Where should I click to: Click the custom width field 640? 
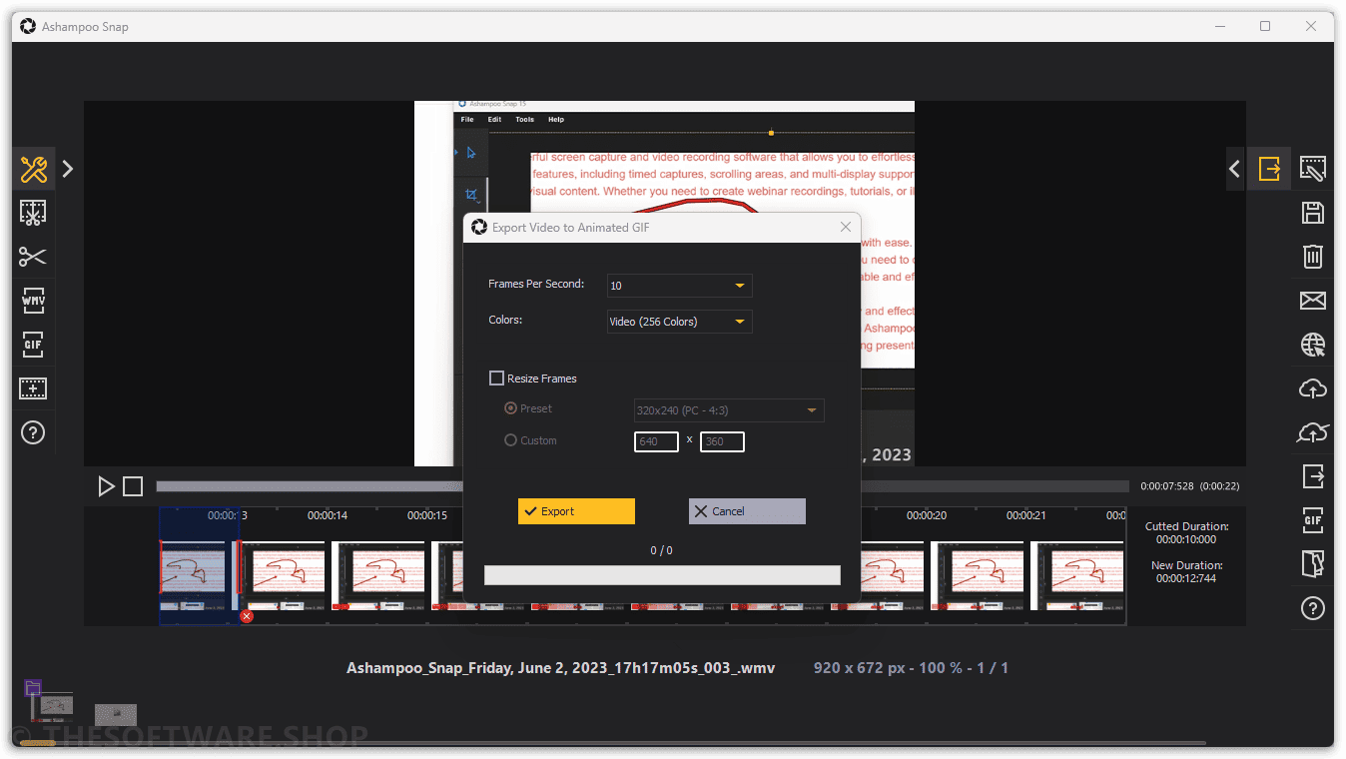click(x=656, y=441)
